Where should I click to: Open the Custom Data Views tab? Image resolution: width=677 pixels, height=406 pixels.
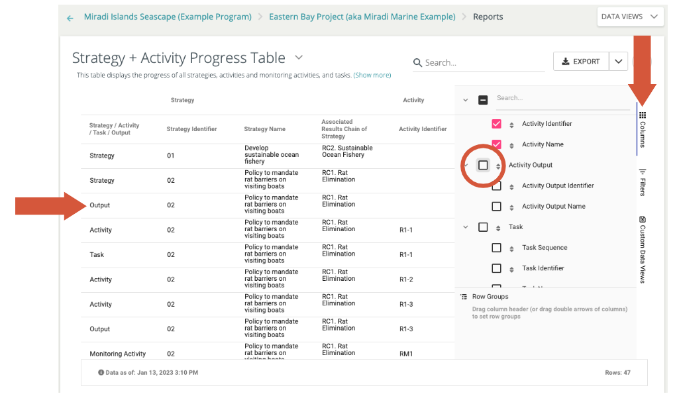tap(642, 250)
